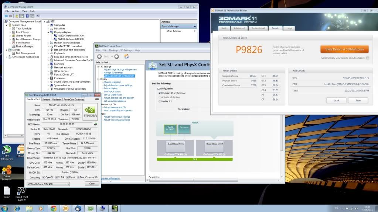
Task: Open Manage 3D settings link
Action: tap(113, 73)
